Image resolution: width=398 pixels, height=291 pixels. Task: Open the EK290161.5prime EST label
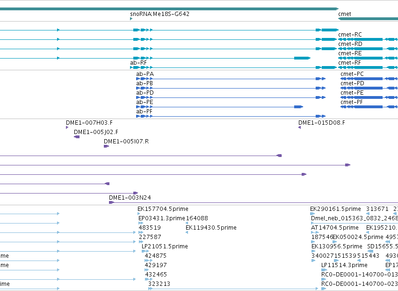pos(335,209)
